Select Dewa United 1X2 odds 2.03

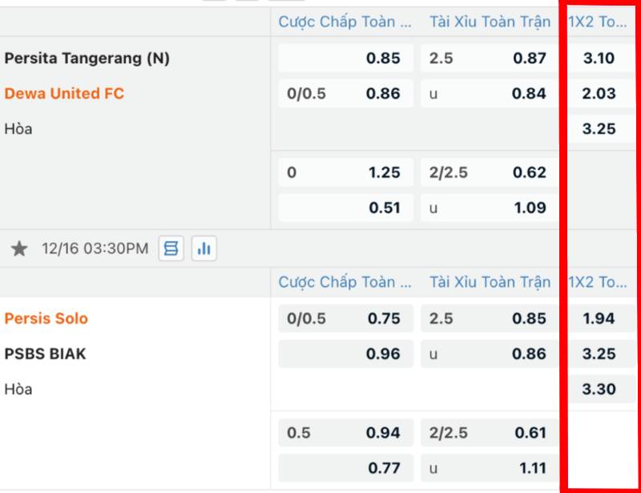pos(599,94)
